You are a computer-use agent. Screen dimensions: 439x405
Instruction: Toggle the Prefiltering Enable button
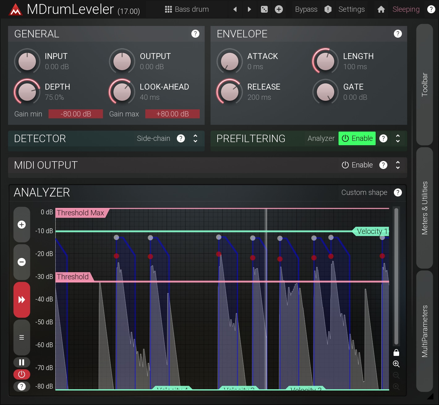(x=357, y=138)
